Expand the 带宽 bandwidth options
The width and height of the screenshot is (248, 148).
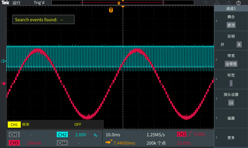(231, 60)
